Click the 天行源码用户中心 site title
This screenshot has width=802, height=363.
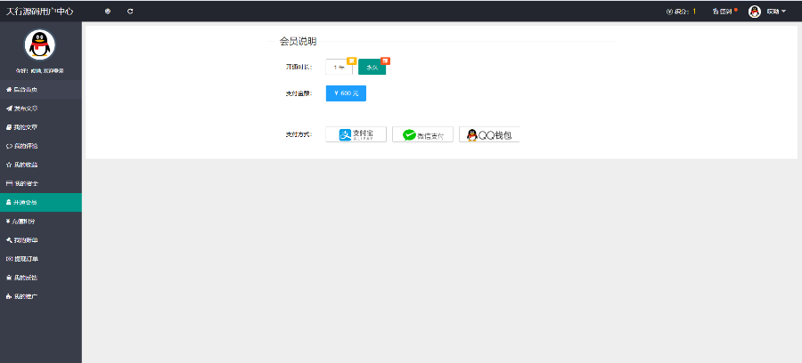coord(40,11)
